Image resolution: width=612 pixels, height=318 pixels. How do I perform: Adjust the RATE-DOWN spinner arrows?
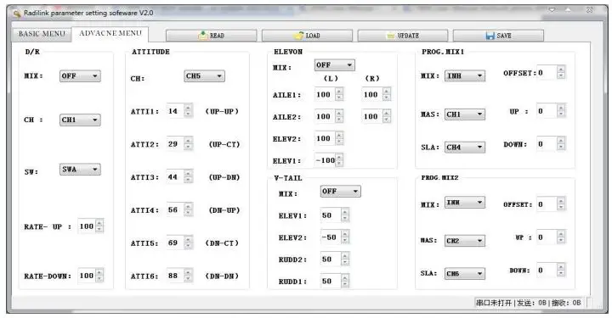click(99, 276)
